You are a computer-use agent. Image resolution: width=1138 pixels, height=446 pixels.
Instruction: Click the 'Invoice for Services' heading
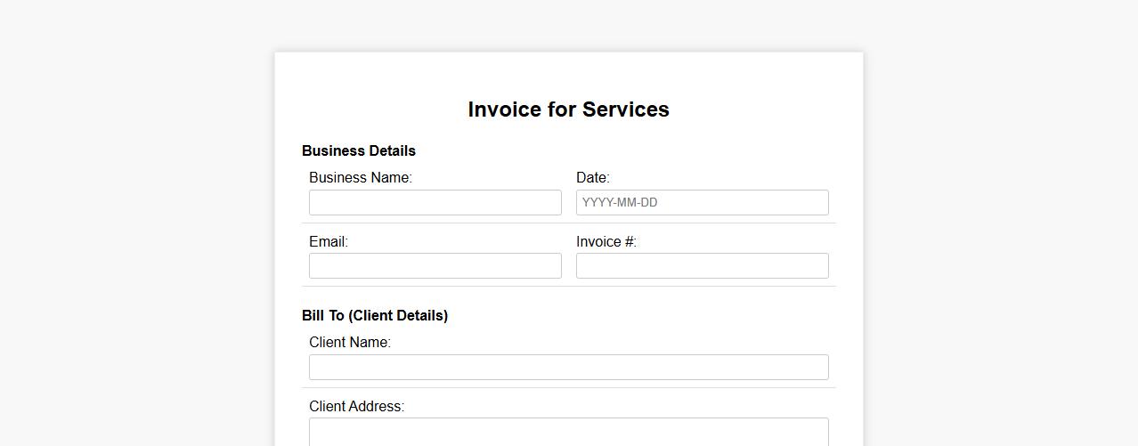click(569, 109)
